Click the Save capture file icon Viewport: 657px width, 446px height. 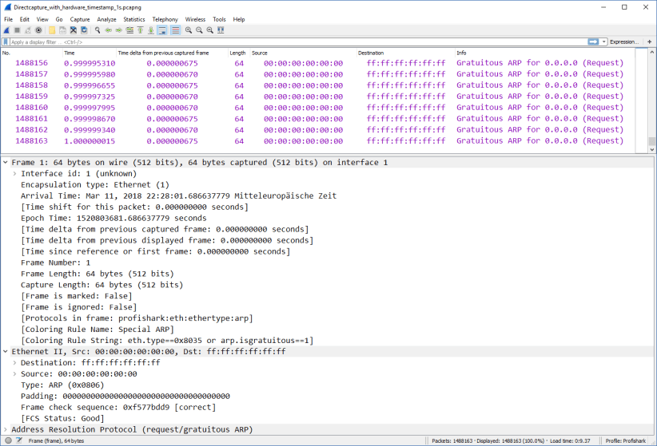tap(62, 30)
